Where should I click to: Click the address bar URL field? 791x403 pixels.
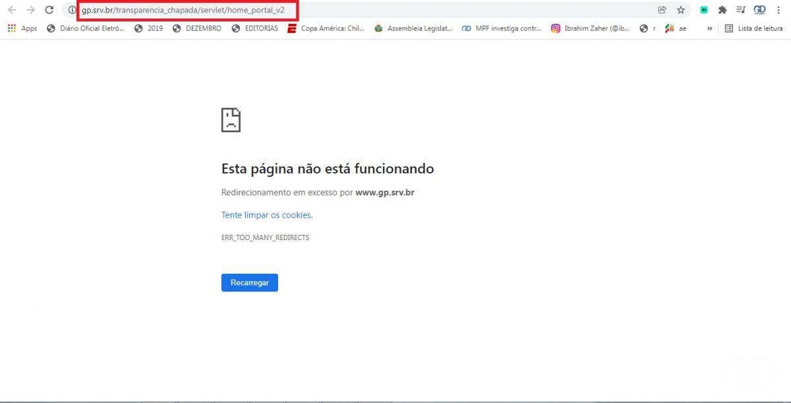(395, 10)
